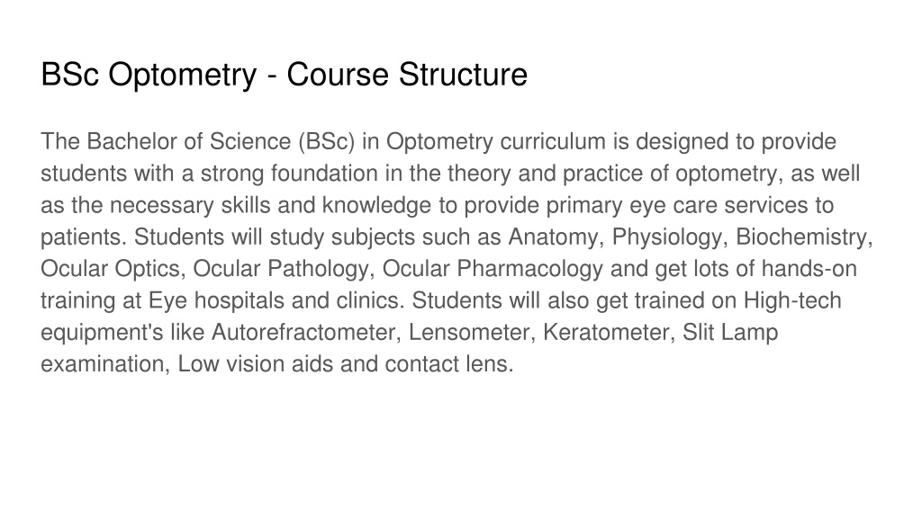This screenshot has width=922, height=518.
Task: Click the word 'Lensometer'
Action: 469,333
